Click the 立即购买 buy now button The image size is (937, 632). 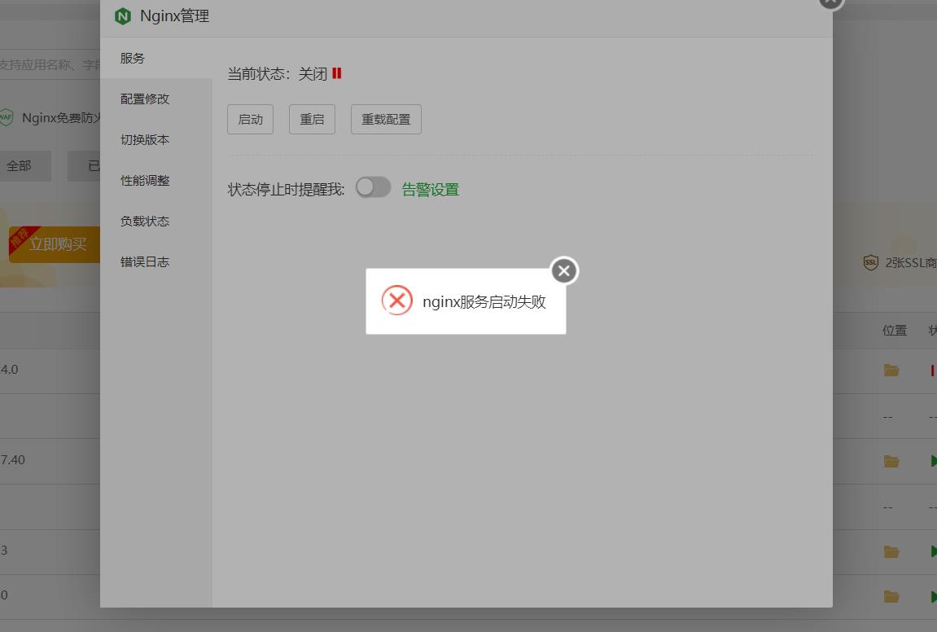click(x=55, y=244)
